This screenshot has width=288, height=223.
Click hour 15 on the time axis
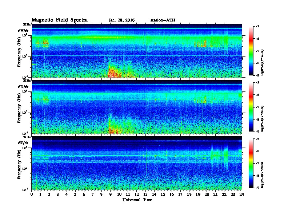click(x=163, y=195)
